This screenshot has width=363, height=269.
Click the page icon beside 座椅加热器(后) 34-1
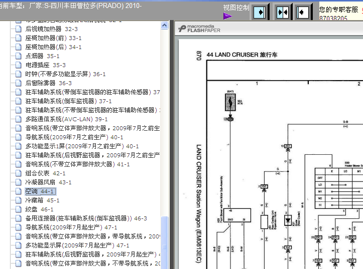coord(18,47)
